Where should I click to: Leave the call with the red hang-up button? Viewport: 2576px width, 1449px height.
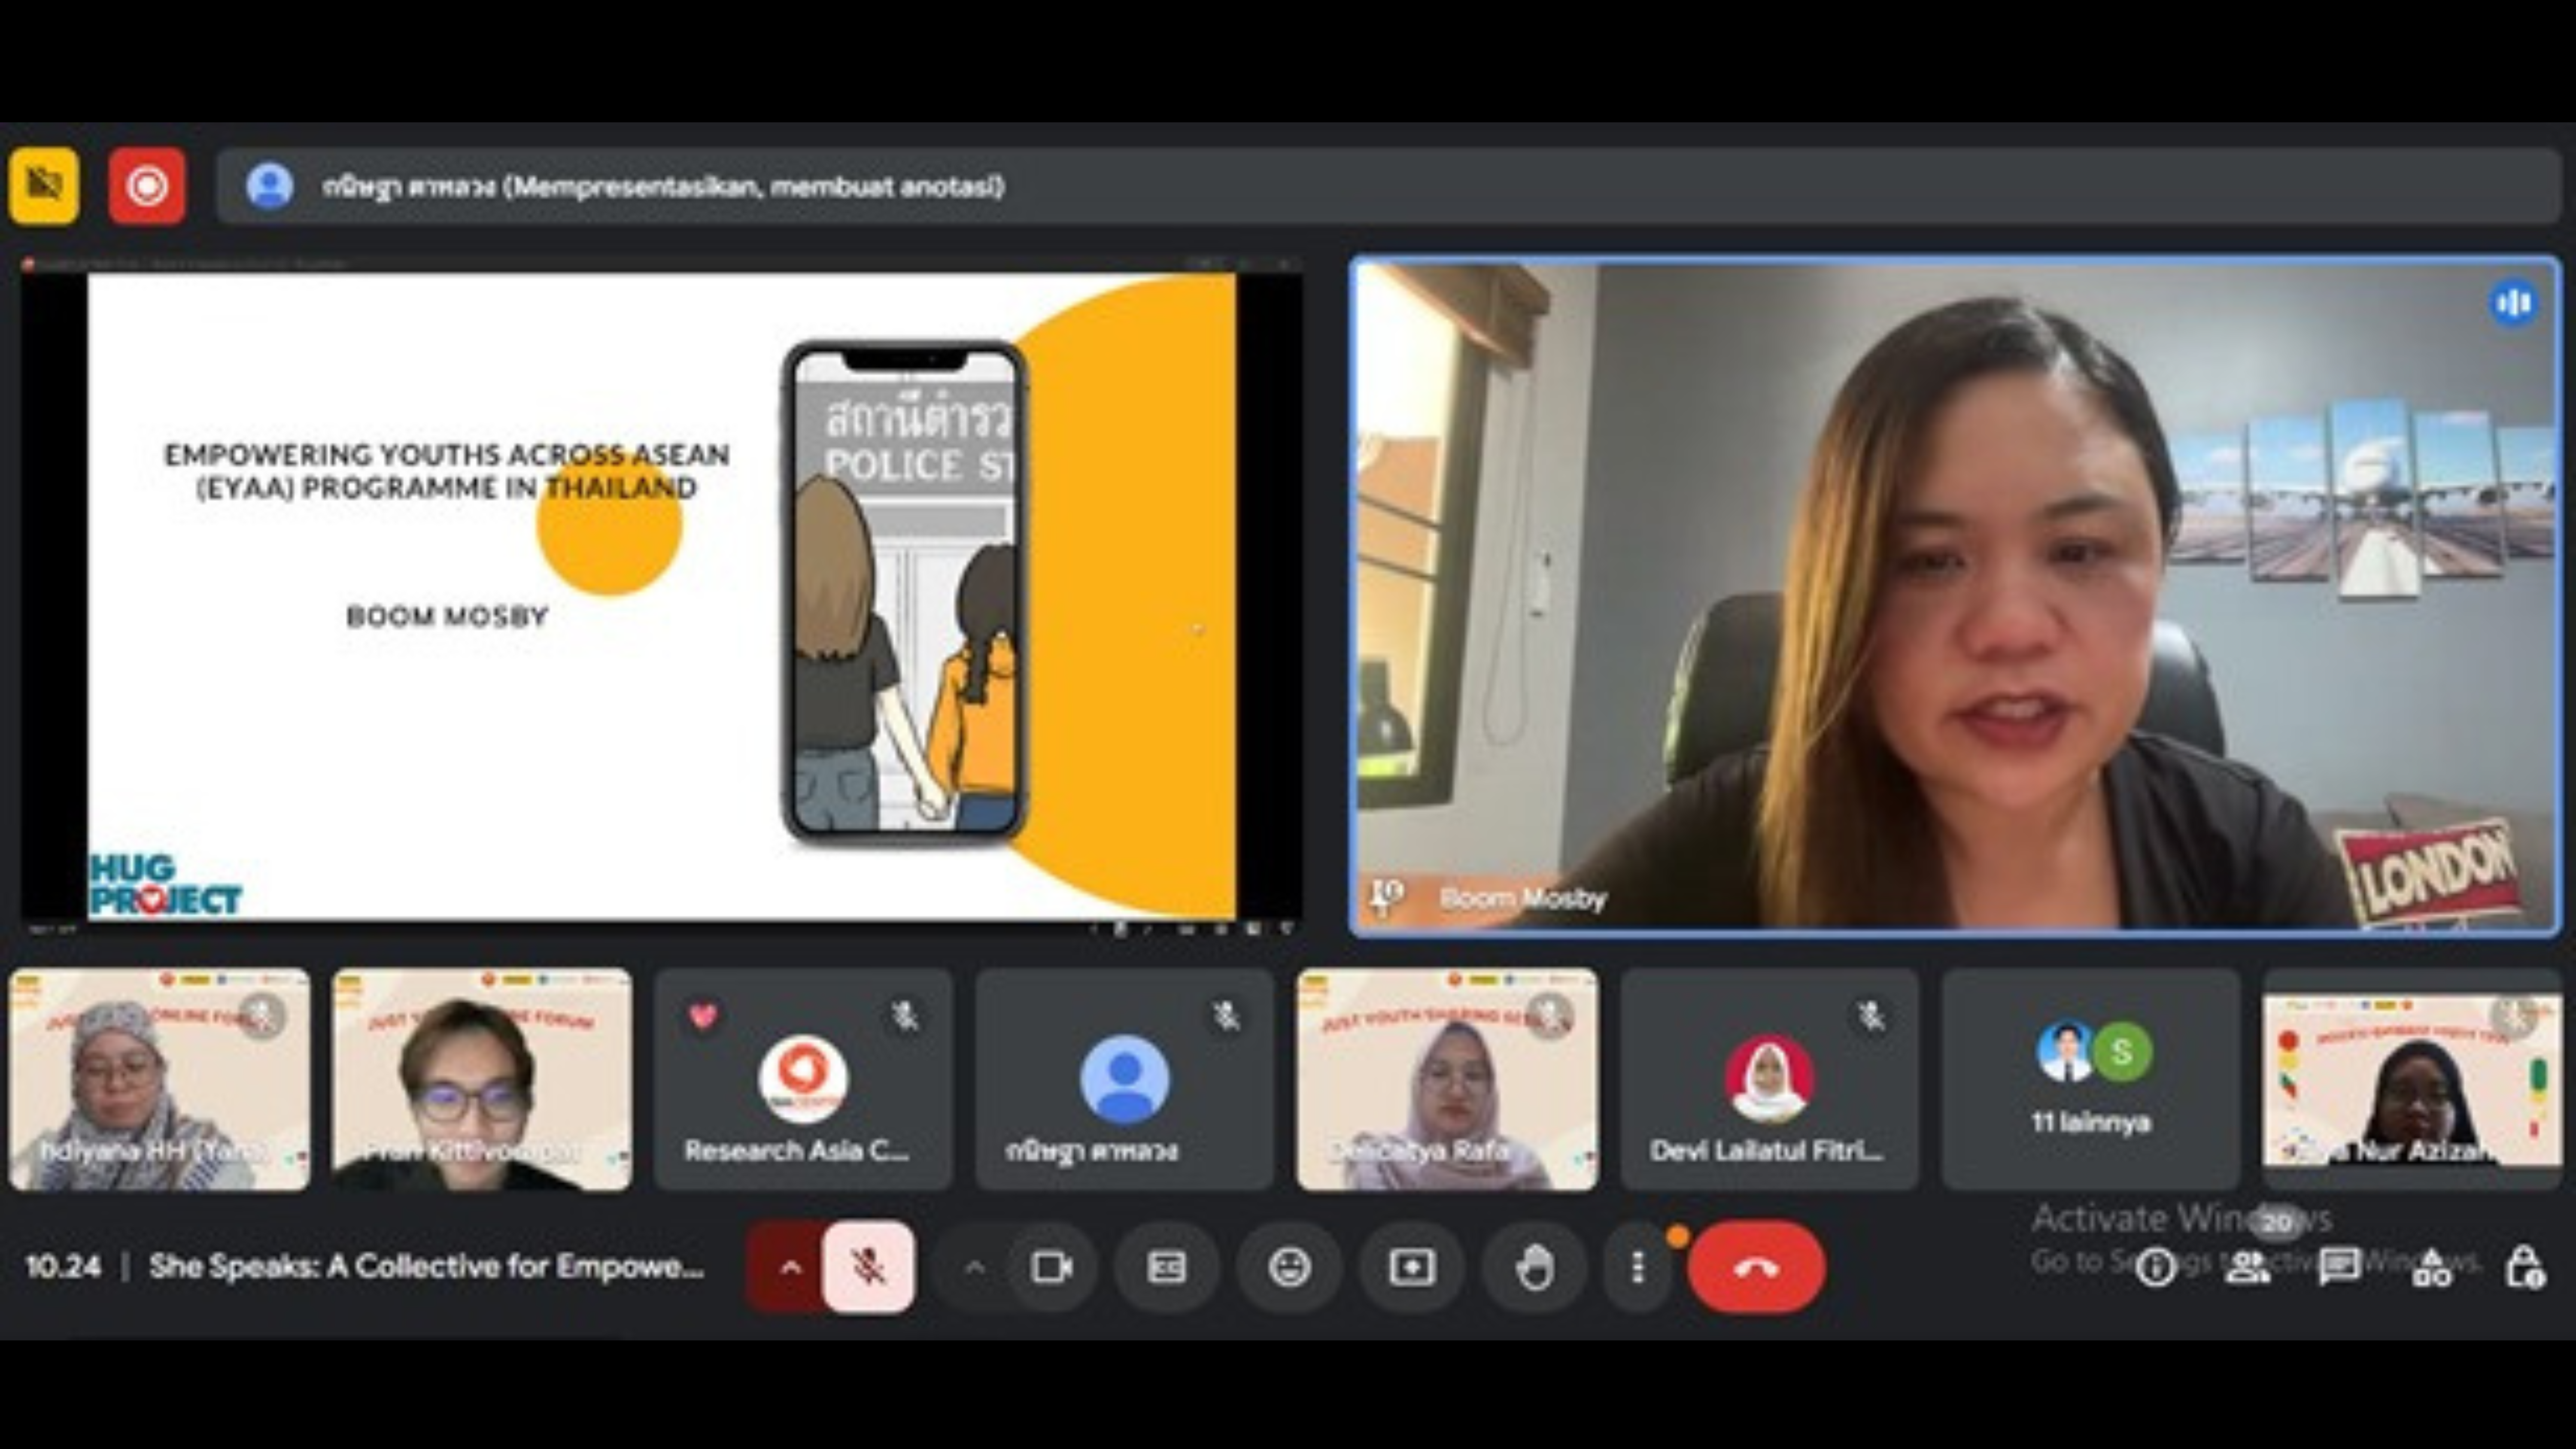(1757, 1268)
